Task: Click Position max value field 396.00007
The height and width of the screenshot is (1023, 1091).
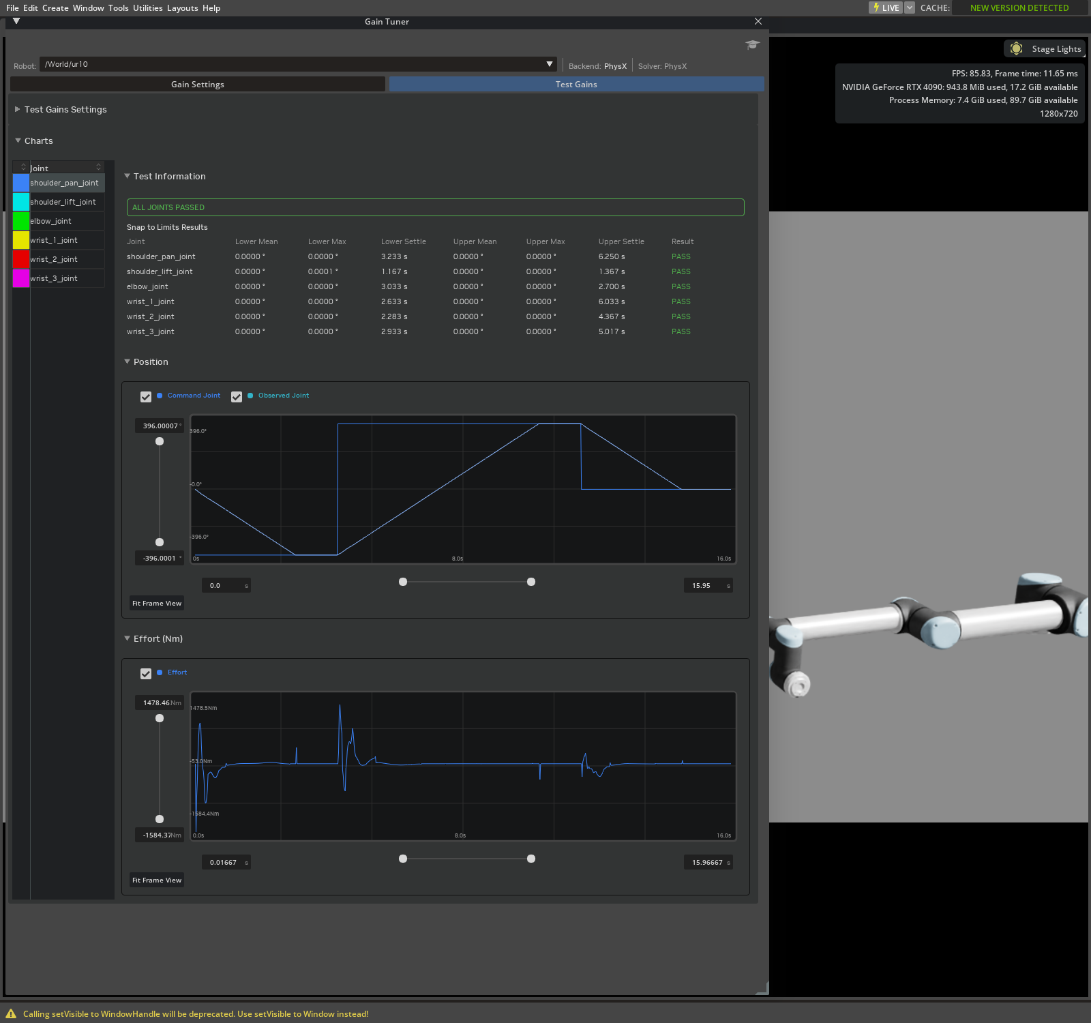Action: [x=160, y=426]
